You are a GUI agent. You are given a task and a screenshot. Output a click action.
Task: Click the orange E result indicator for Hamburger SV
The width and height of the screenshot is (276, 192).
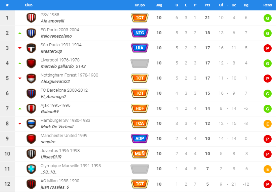[267, 124]
